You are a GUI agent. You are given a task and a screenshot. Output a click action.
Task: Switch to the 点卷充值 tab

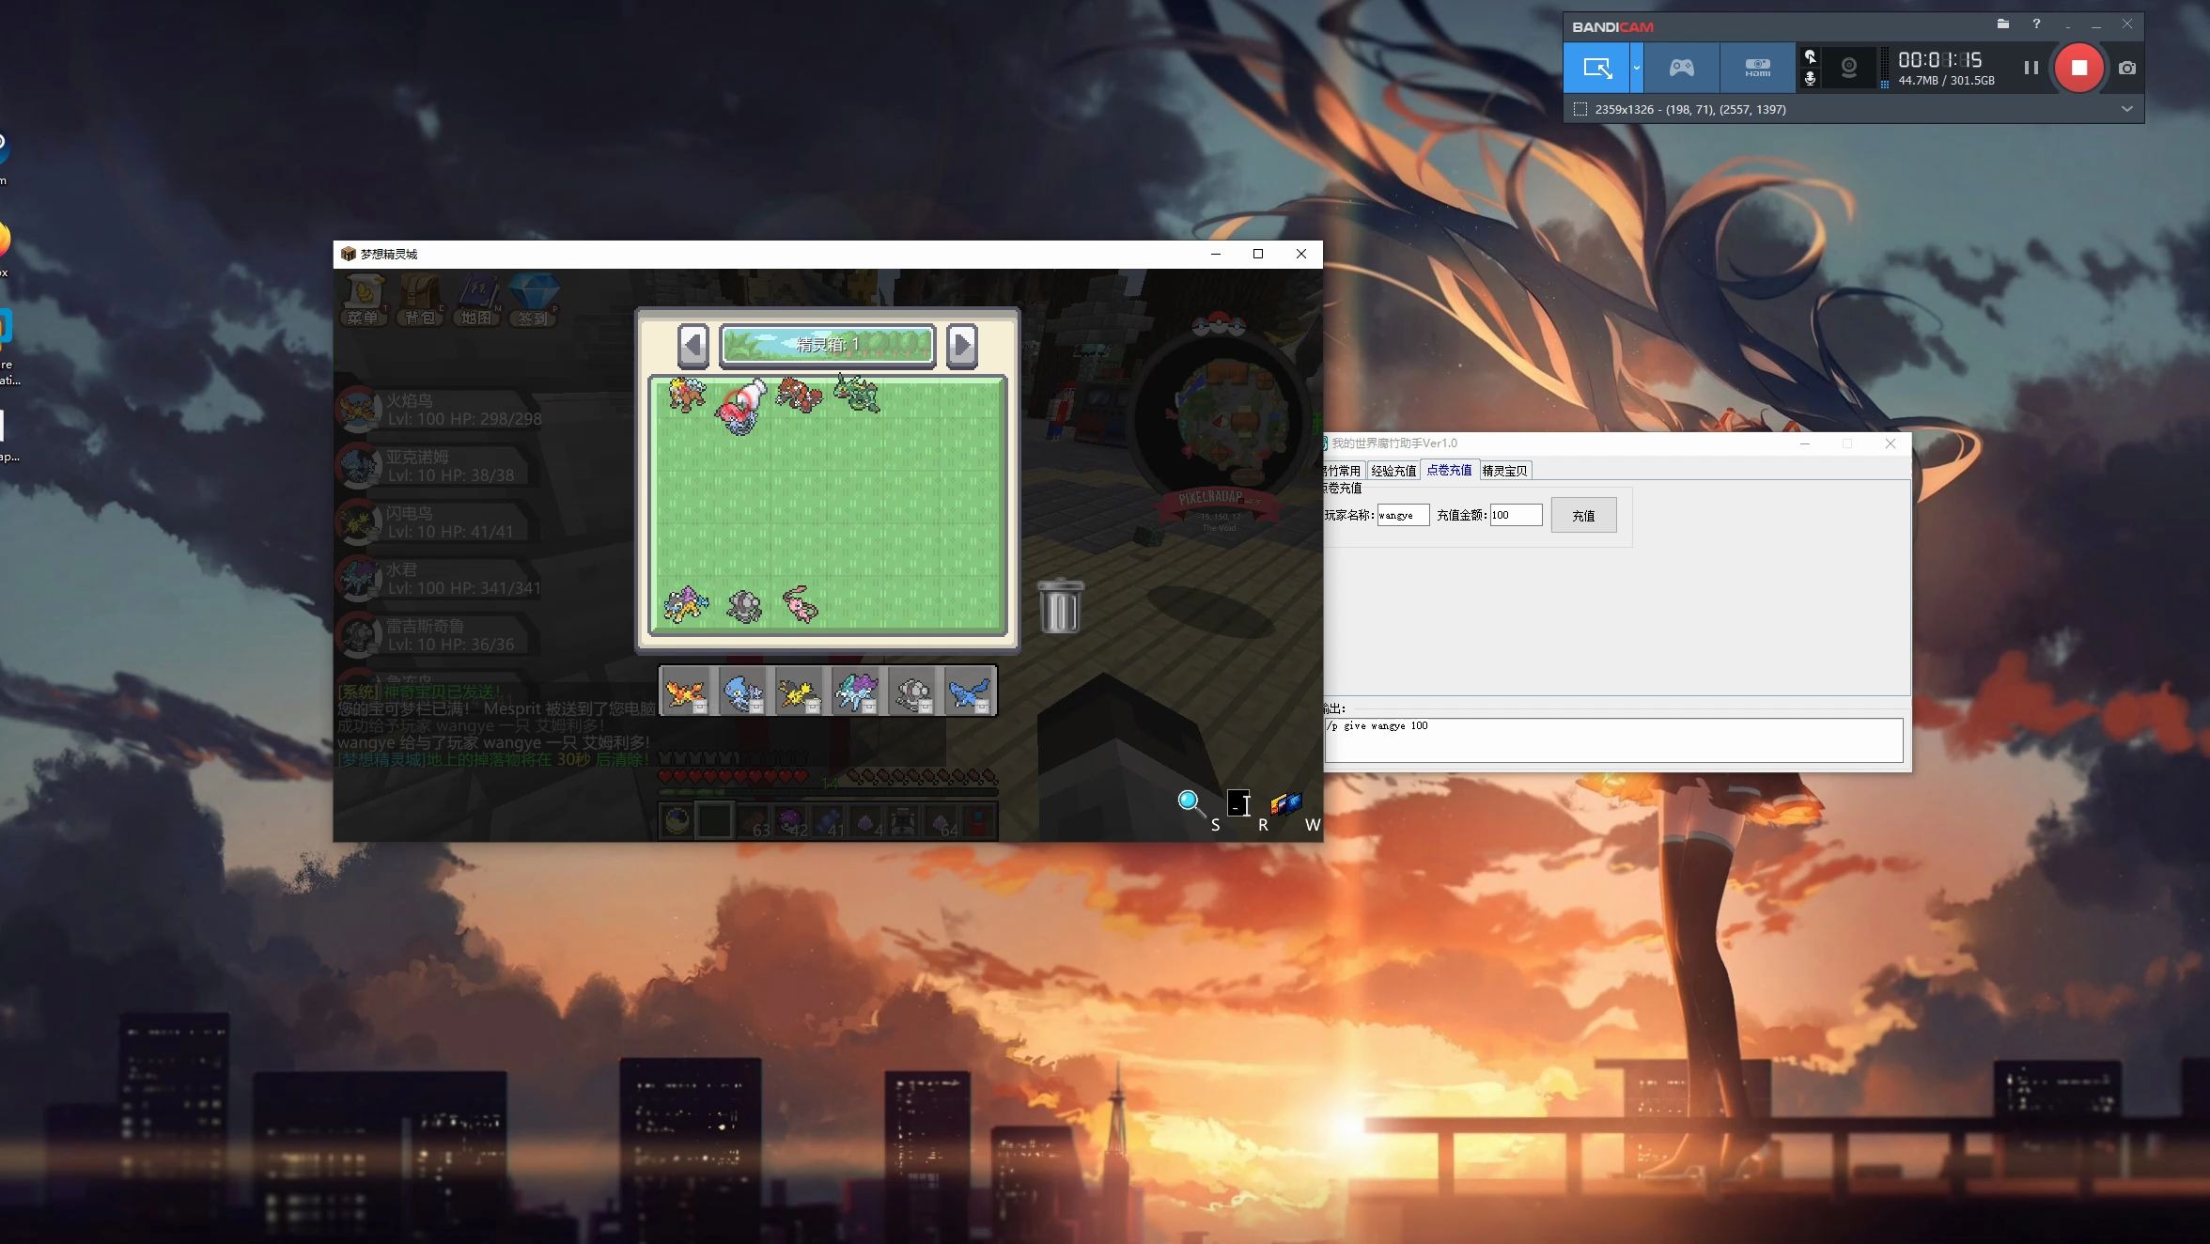point(1449,470)
